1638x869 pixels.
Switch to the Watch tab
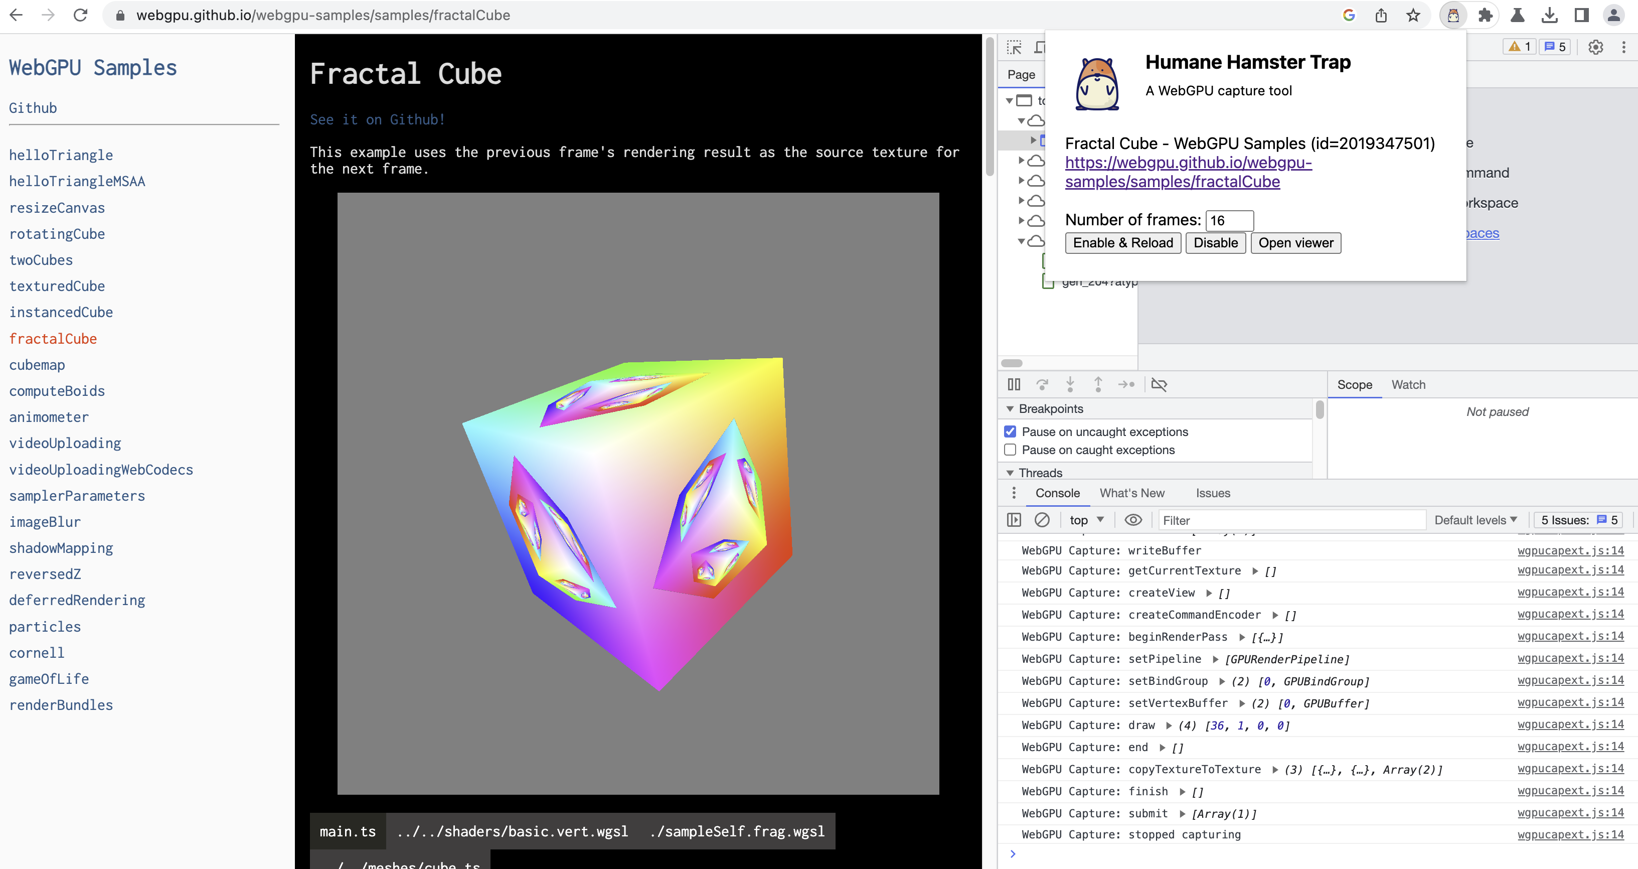click(x=1408, y=384)
